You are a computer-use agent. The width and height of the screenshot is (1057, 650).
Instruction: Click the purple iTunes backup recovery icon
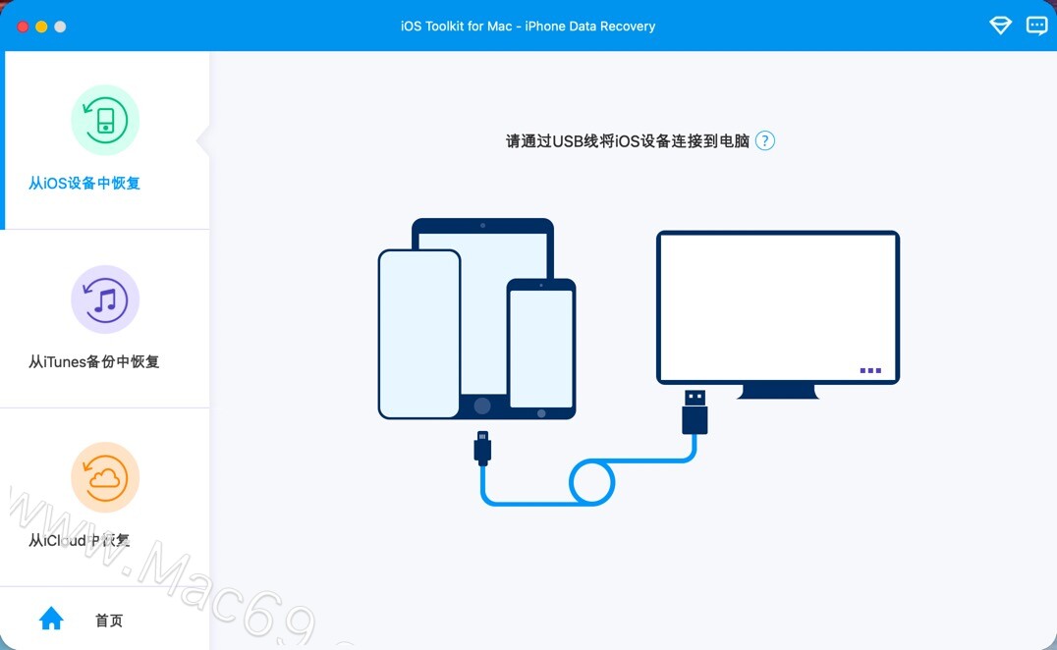coord(105,299)
